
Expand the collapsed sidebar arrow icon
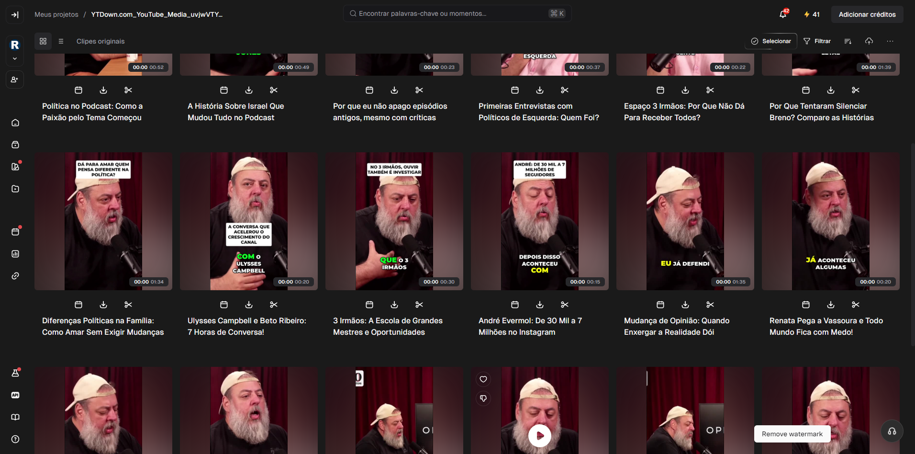coord(15,15)
